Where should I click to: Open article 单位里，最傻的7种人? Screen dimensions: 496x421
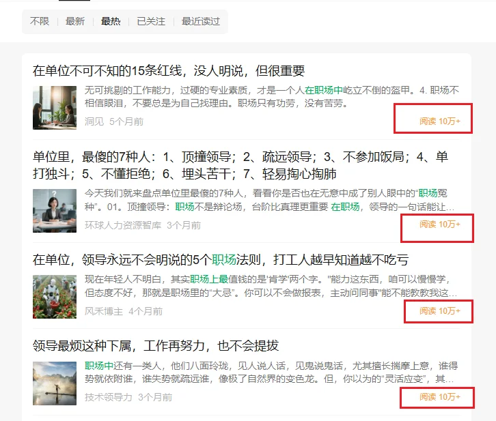click(x=240, y=165)
